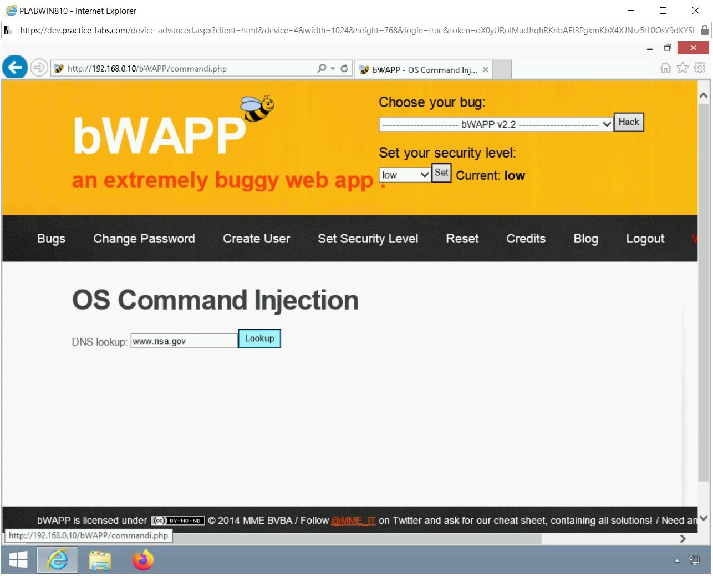Viewport: 713px width, 576px height.
Task: Open the Blog menu item
Action: 585,239
